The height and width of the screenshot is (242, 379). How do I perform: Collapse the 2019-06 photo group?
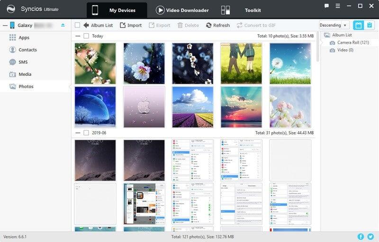[78, 133]
